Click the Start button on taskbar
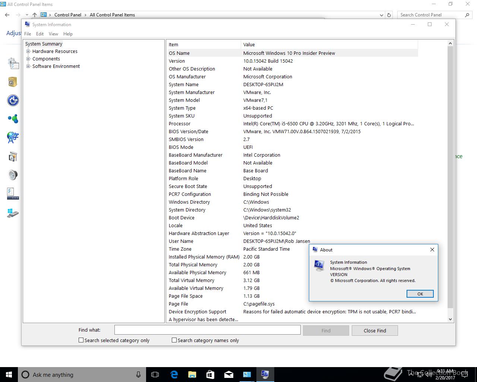This screenshot has height=382, width=477. (x=9, y=375)
